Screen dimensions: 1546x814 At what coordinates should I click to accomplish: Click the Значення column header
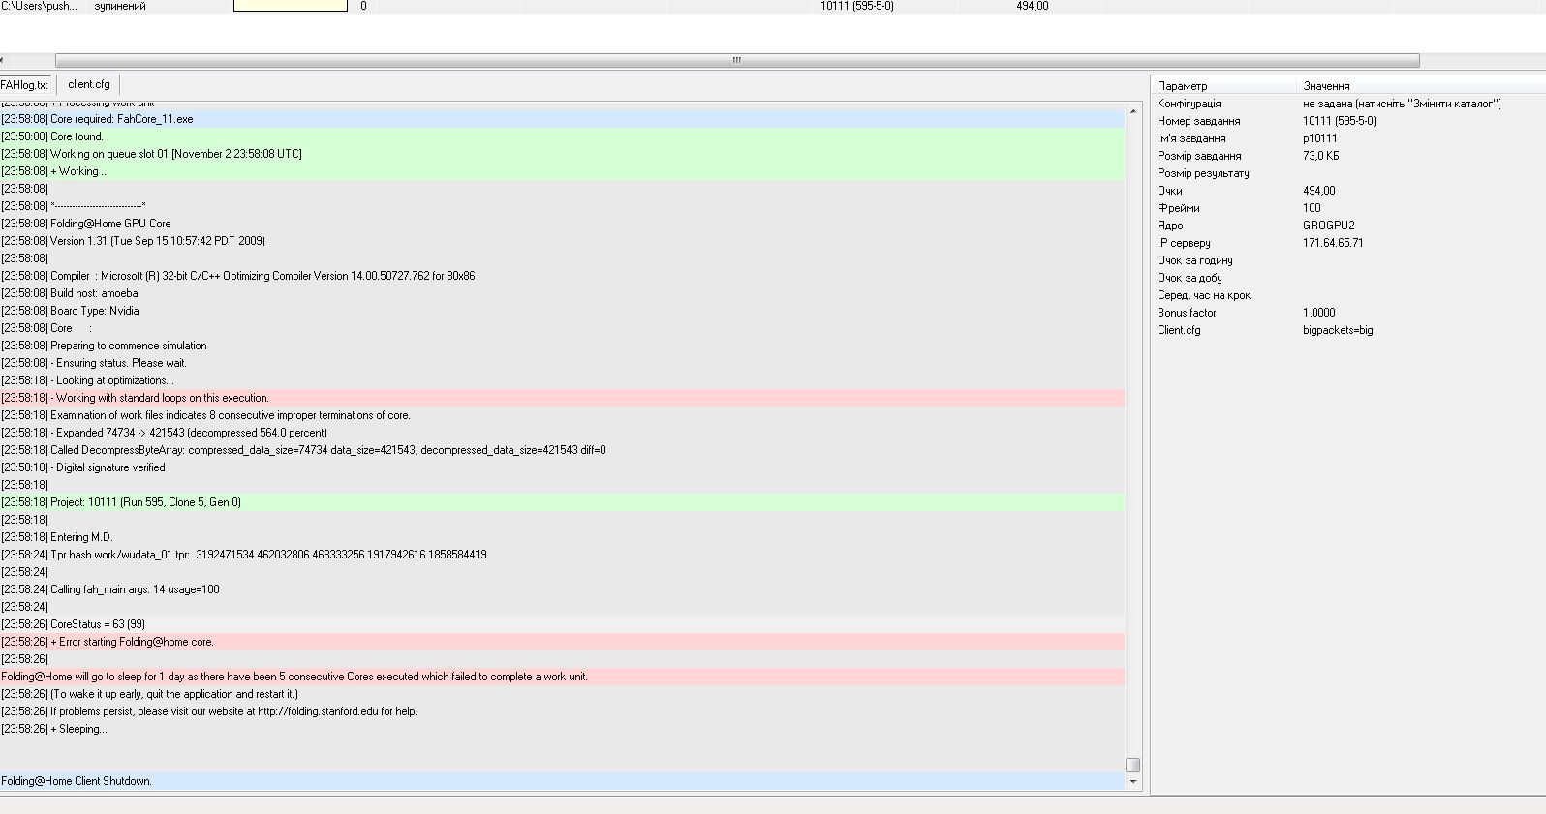1421,86
